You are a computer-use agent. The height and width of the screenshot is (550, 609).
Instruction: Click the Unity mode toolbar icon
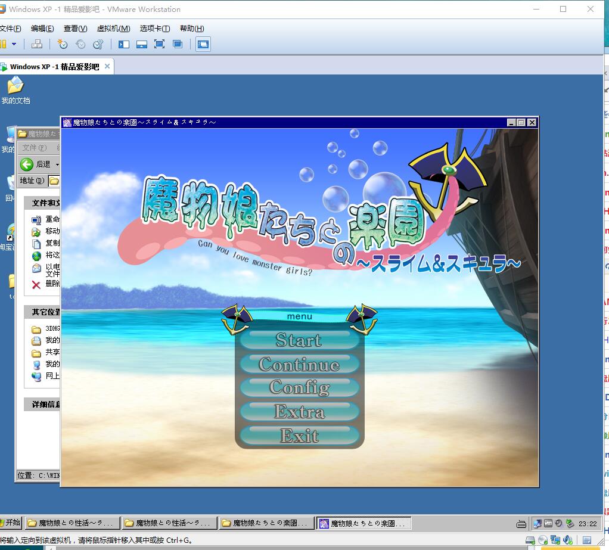[x=178, y=44]
